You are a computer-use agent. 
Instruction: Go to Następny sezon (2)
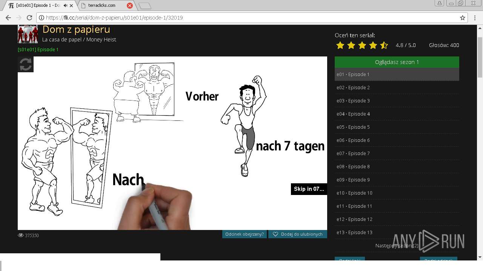click(x=397, y=245)
